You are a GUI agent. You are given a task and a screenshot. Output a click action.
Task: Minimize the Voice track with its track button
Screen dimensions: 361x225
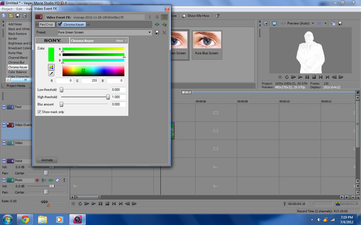pos(4,161)
